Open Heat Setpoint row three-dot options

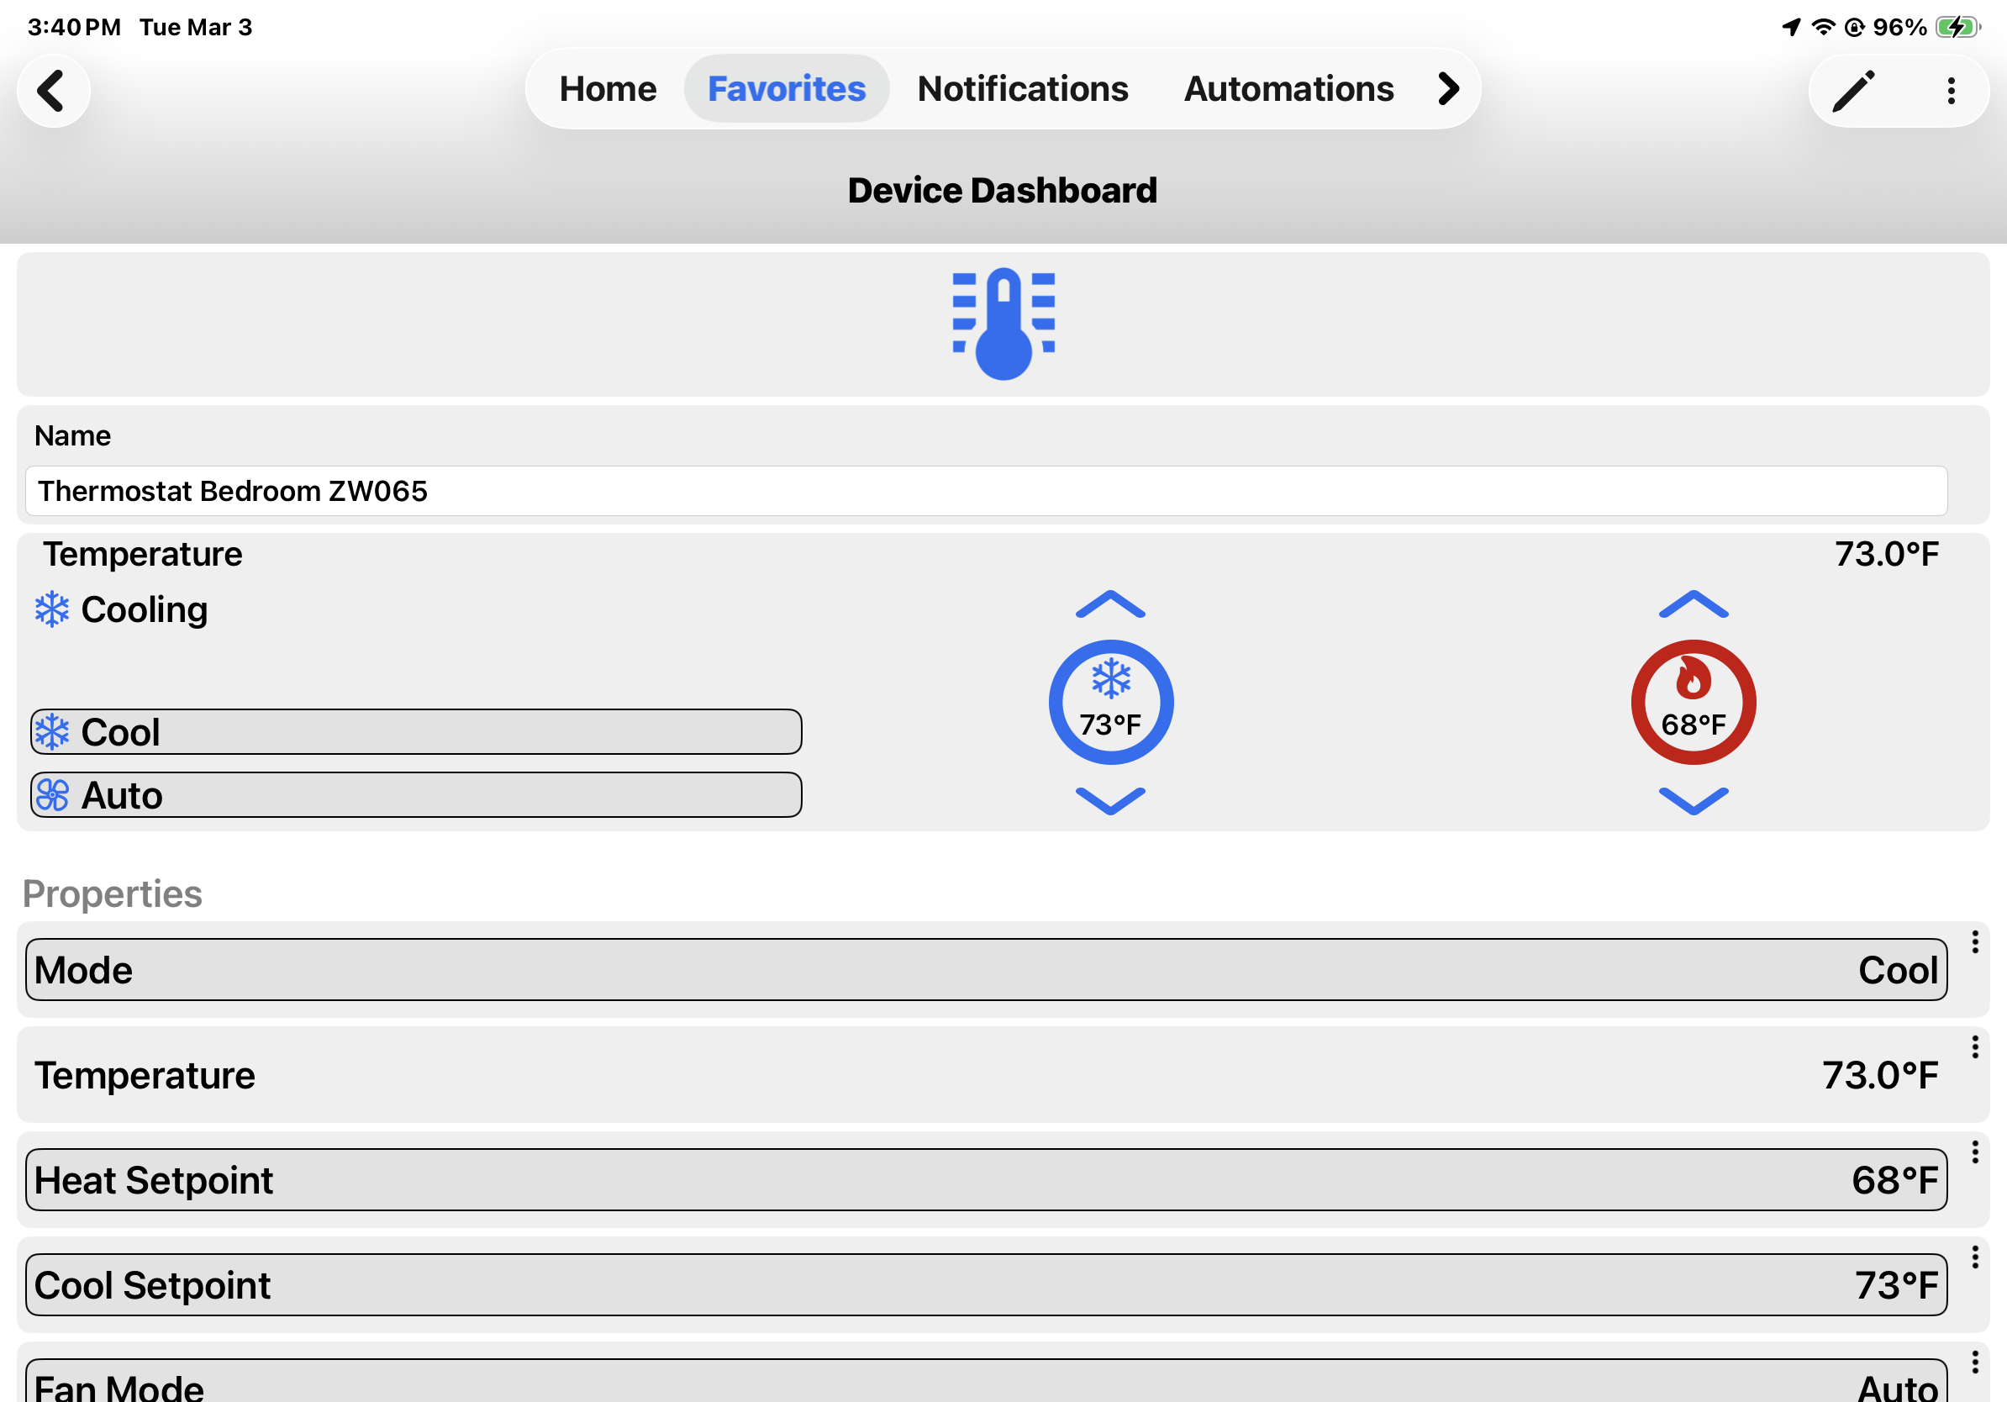click(1975, 1152)
